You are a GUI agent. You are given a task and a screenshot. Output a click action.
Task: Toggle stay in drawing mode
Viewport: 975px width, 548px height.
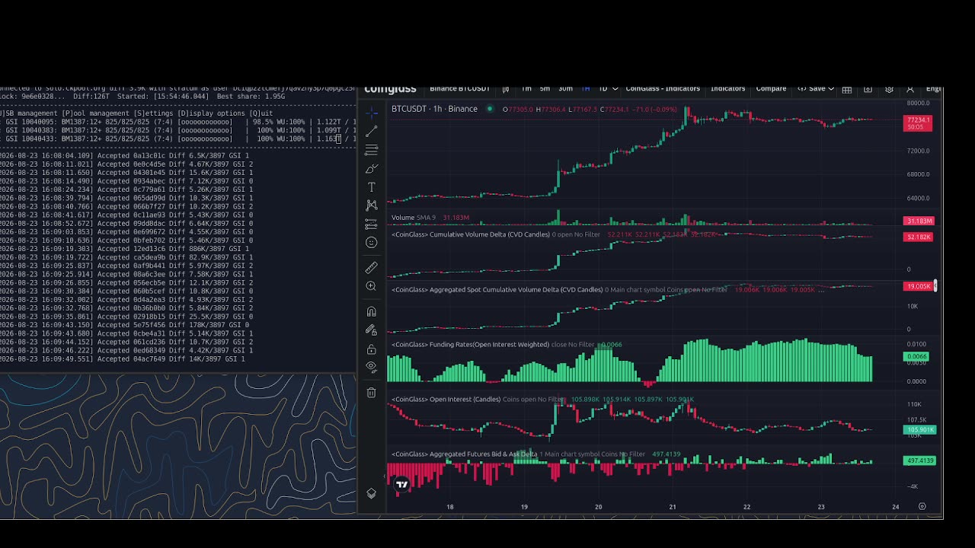coord(371,330)
